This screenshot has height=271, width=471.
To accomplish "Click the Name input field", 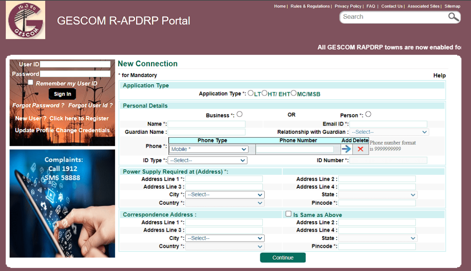I will pos(207,124).
